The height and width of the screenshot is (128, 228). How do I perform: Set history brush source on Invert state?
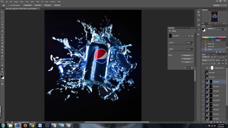(x=202, y=49)
